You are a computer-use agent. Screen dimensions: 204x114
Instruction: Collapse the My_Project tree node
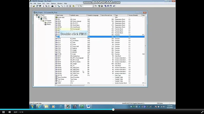click(35, 15)
